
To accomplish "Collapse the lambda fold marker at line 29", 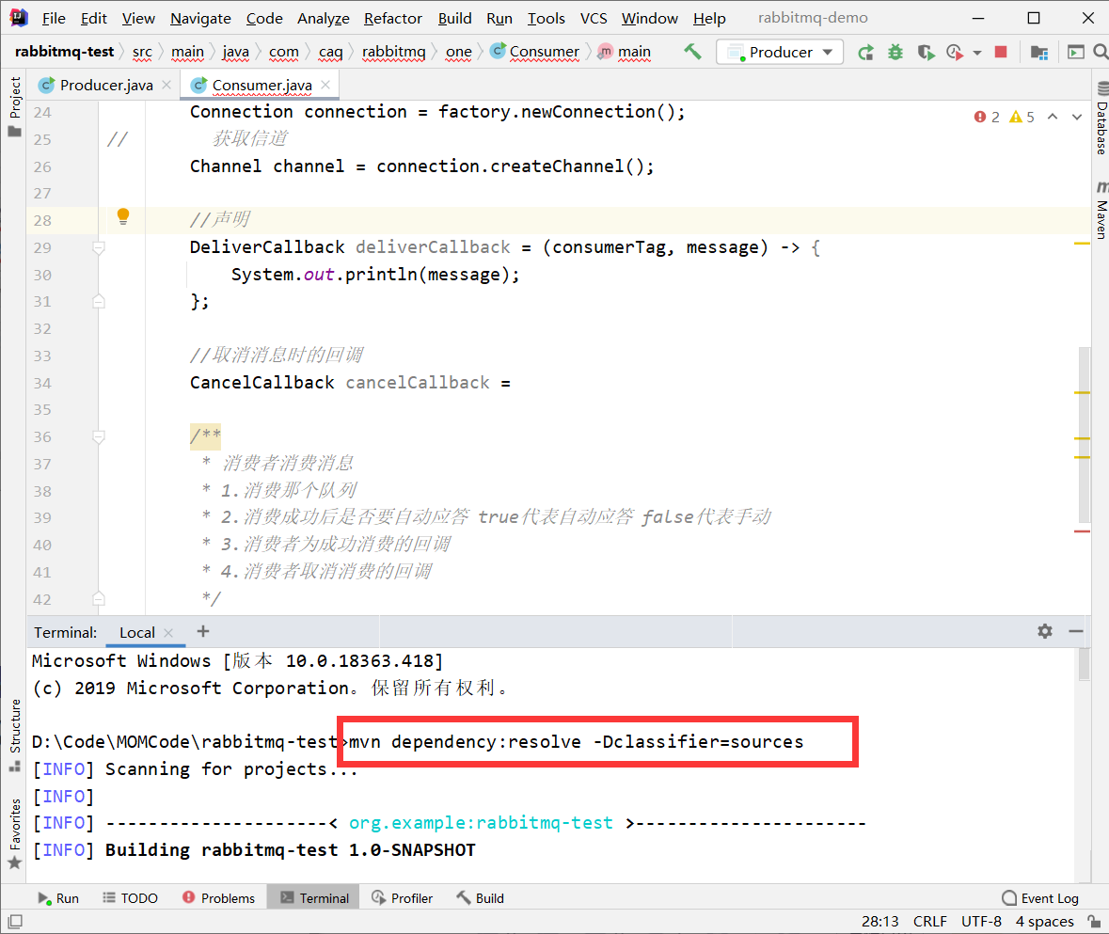I will [x=99, y=247].
